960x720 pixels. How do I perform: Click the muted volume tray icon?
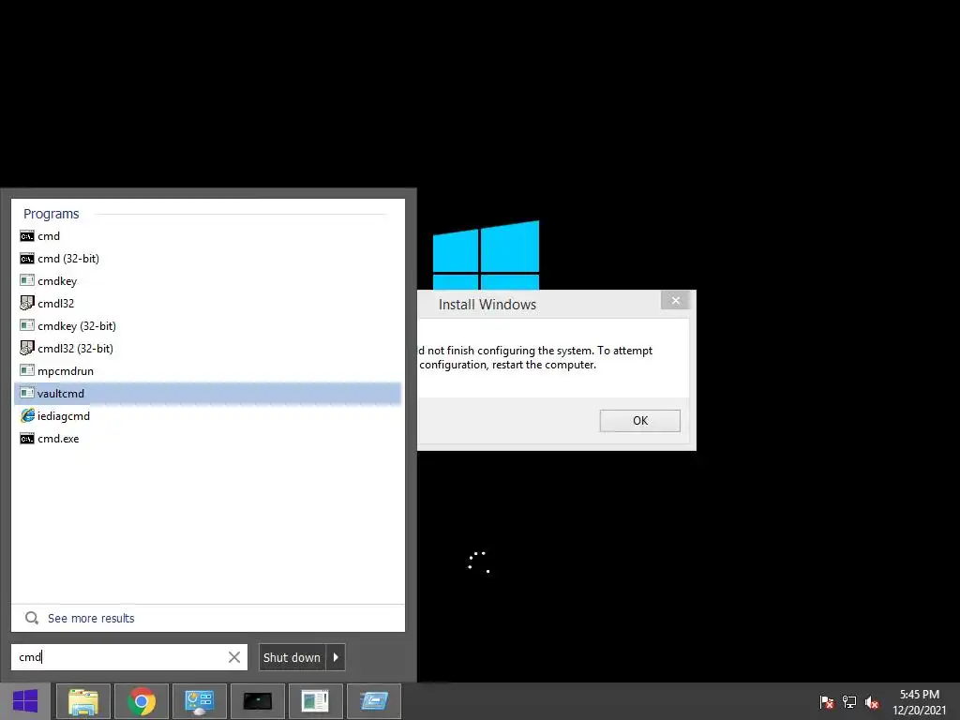[x=872, y=701]
